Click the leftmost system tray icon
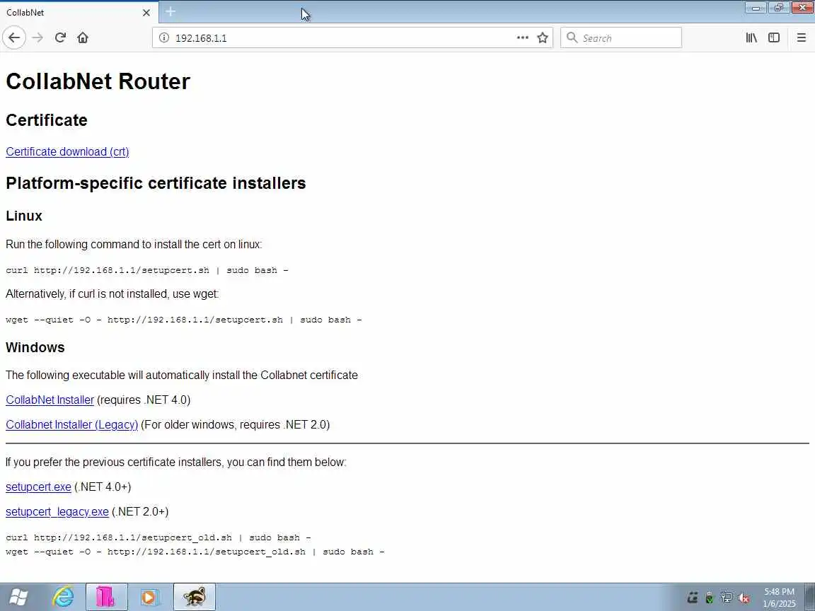This screenshot has height=611, width=815. click(693, 598)
